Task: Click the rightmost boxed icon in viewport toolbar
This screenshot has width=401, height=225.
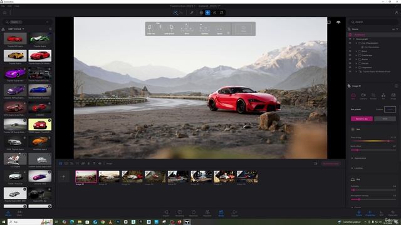Action: (243, 29)
